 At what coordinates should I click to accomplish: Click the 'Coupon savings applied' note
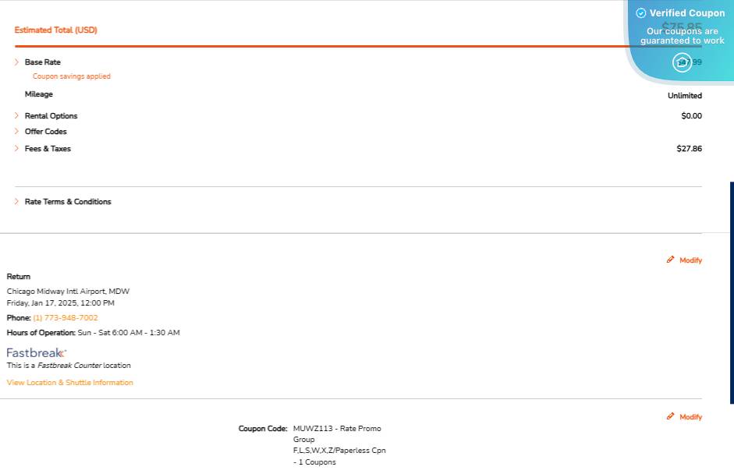pos(72,76)
